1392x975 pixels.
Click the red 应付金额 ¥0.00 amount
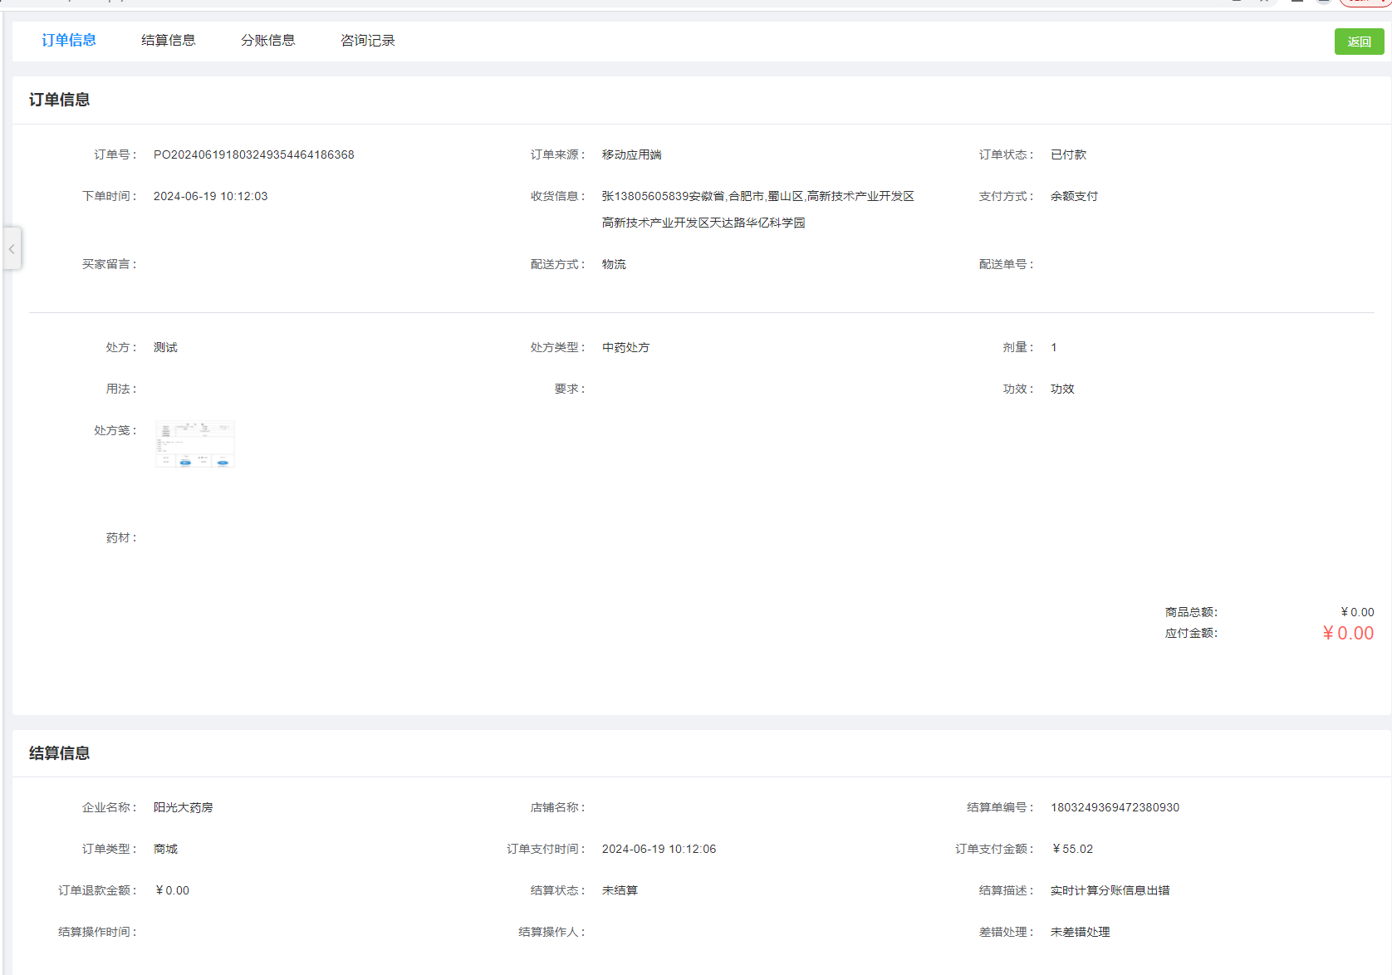pyautogui.click(x=1347, y=634)
